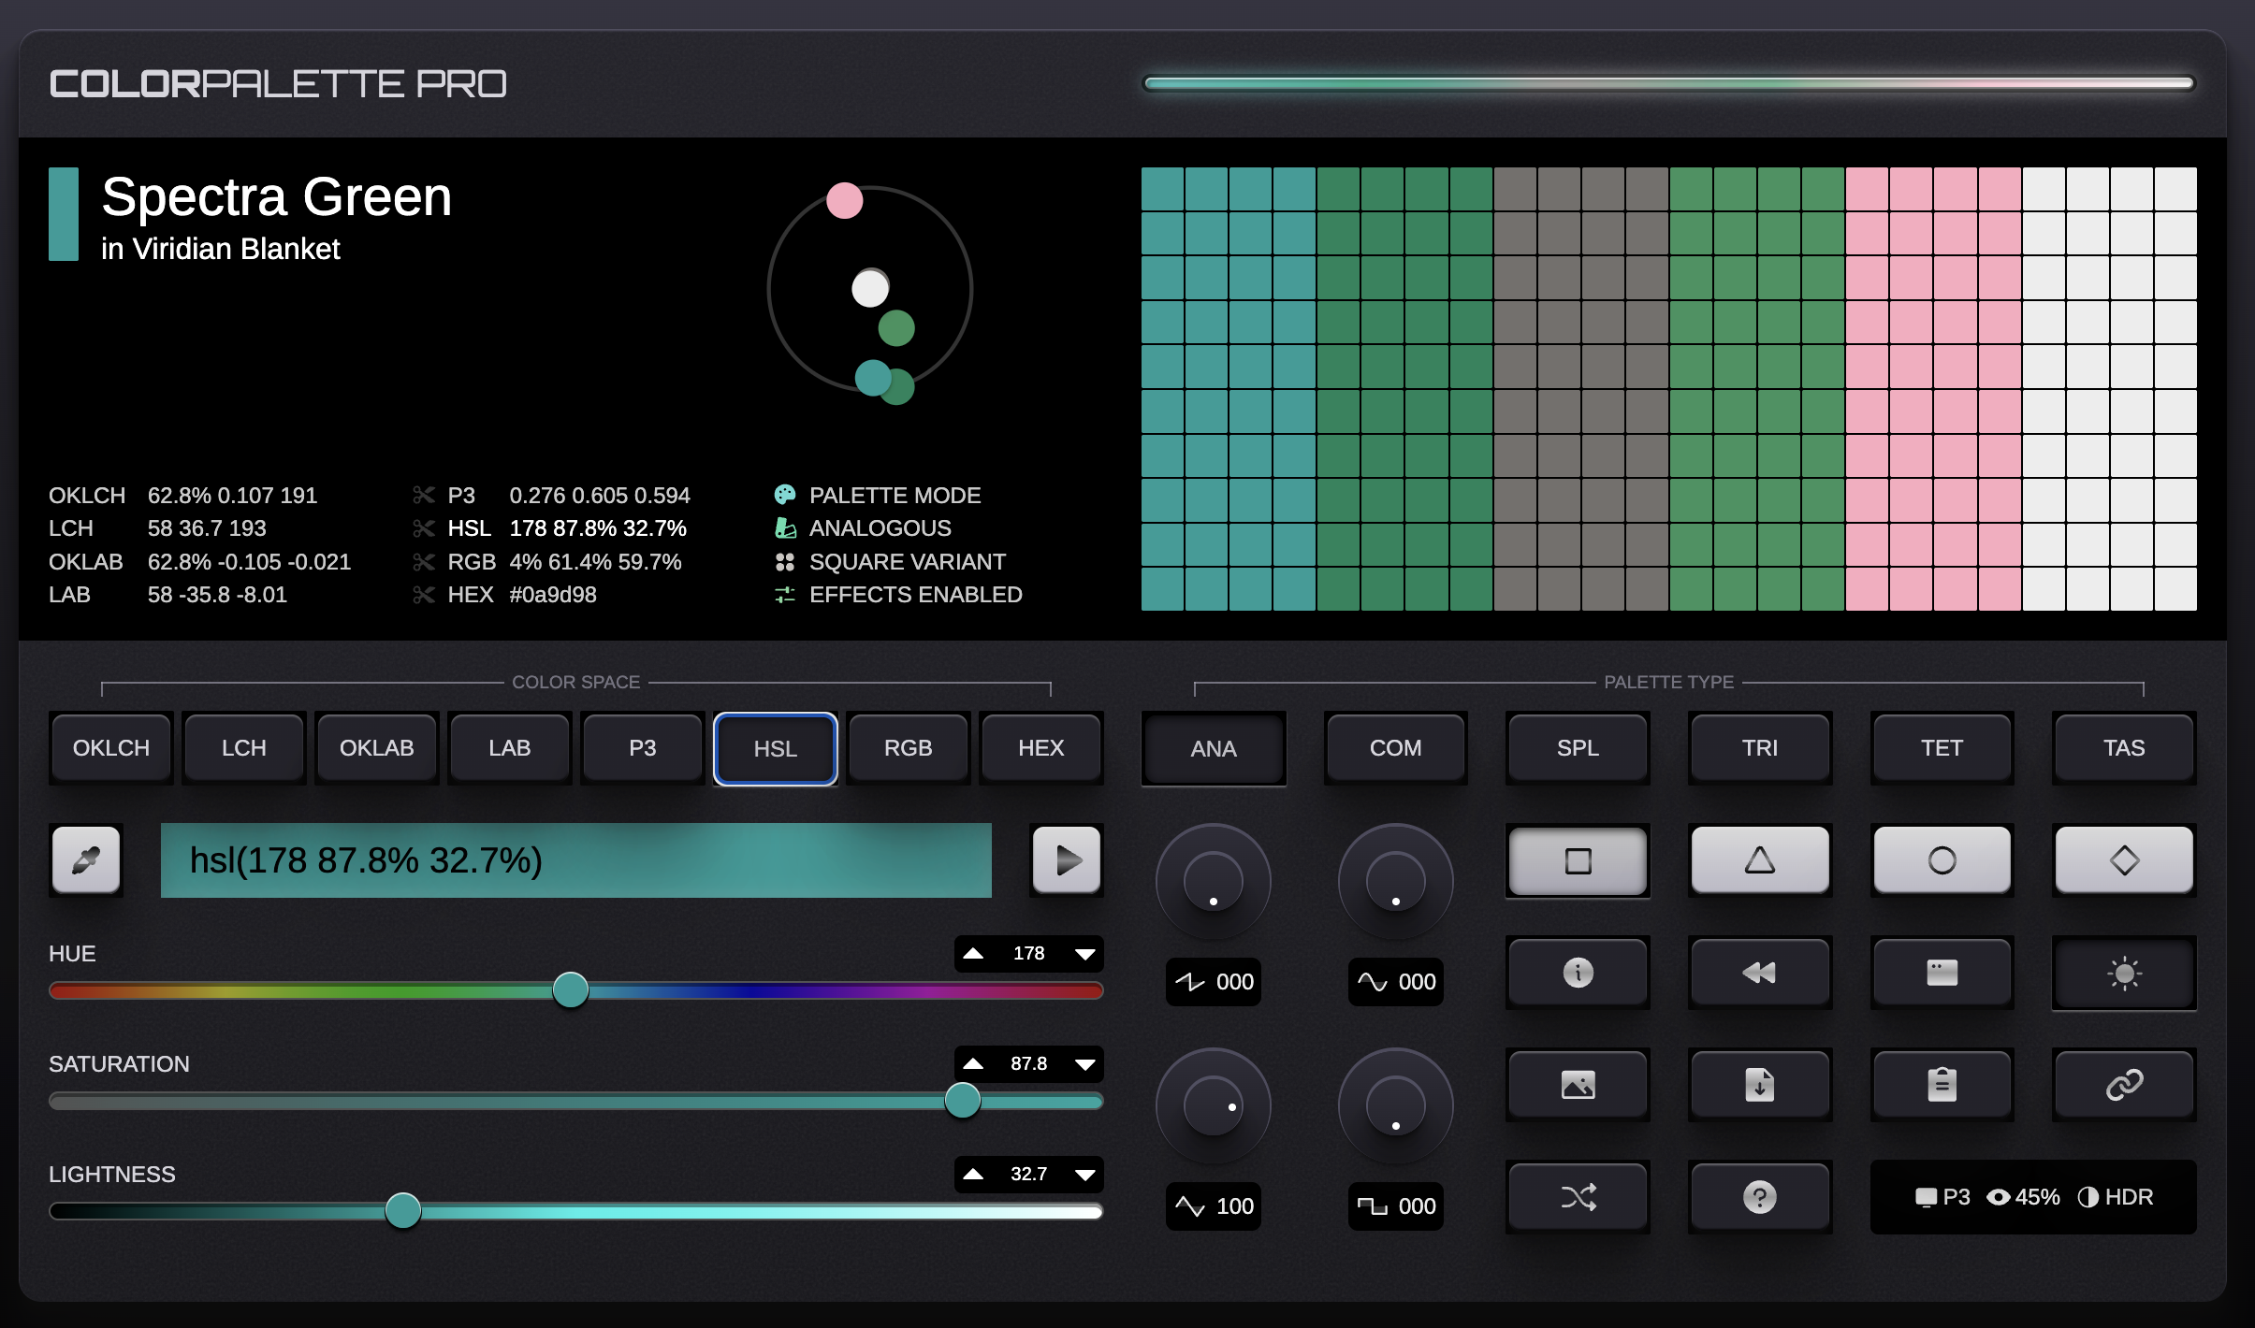Shuffle the palette colors randomly
This screenshot has height=1328, width=2255.
click(x=1577, y=1196)
